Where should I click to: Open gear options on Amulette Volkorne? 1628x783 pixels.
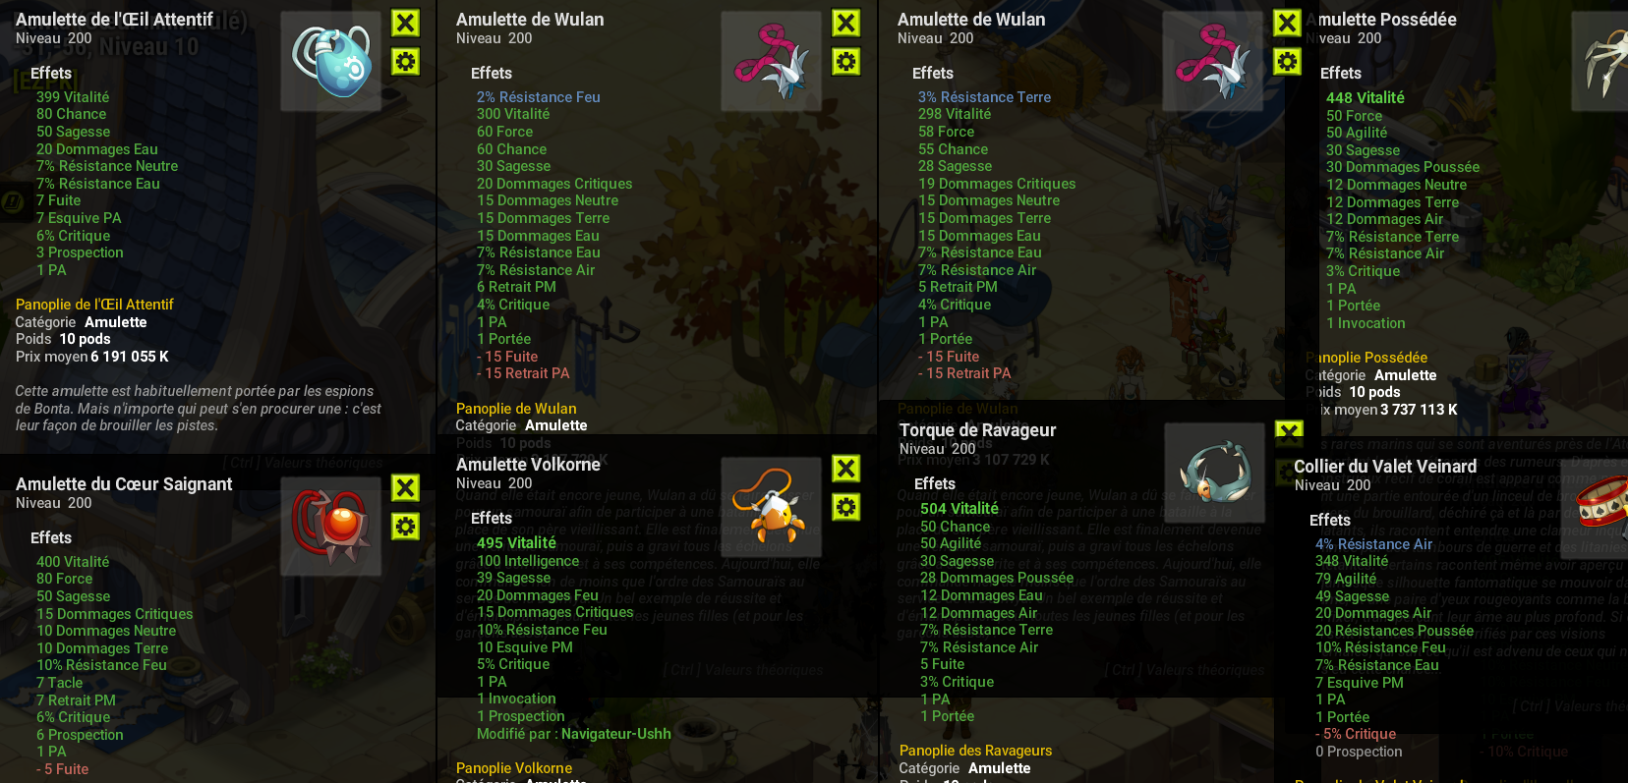coord(845,507)
